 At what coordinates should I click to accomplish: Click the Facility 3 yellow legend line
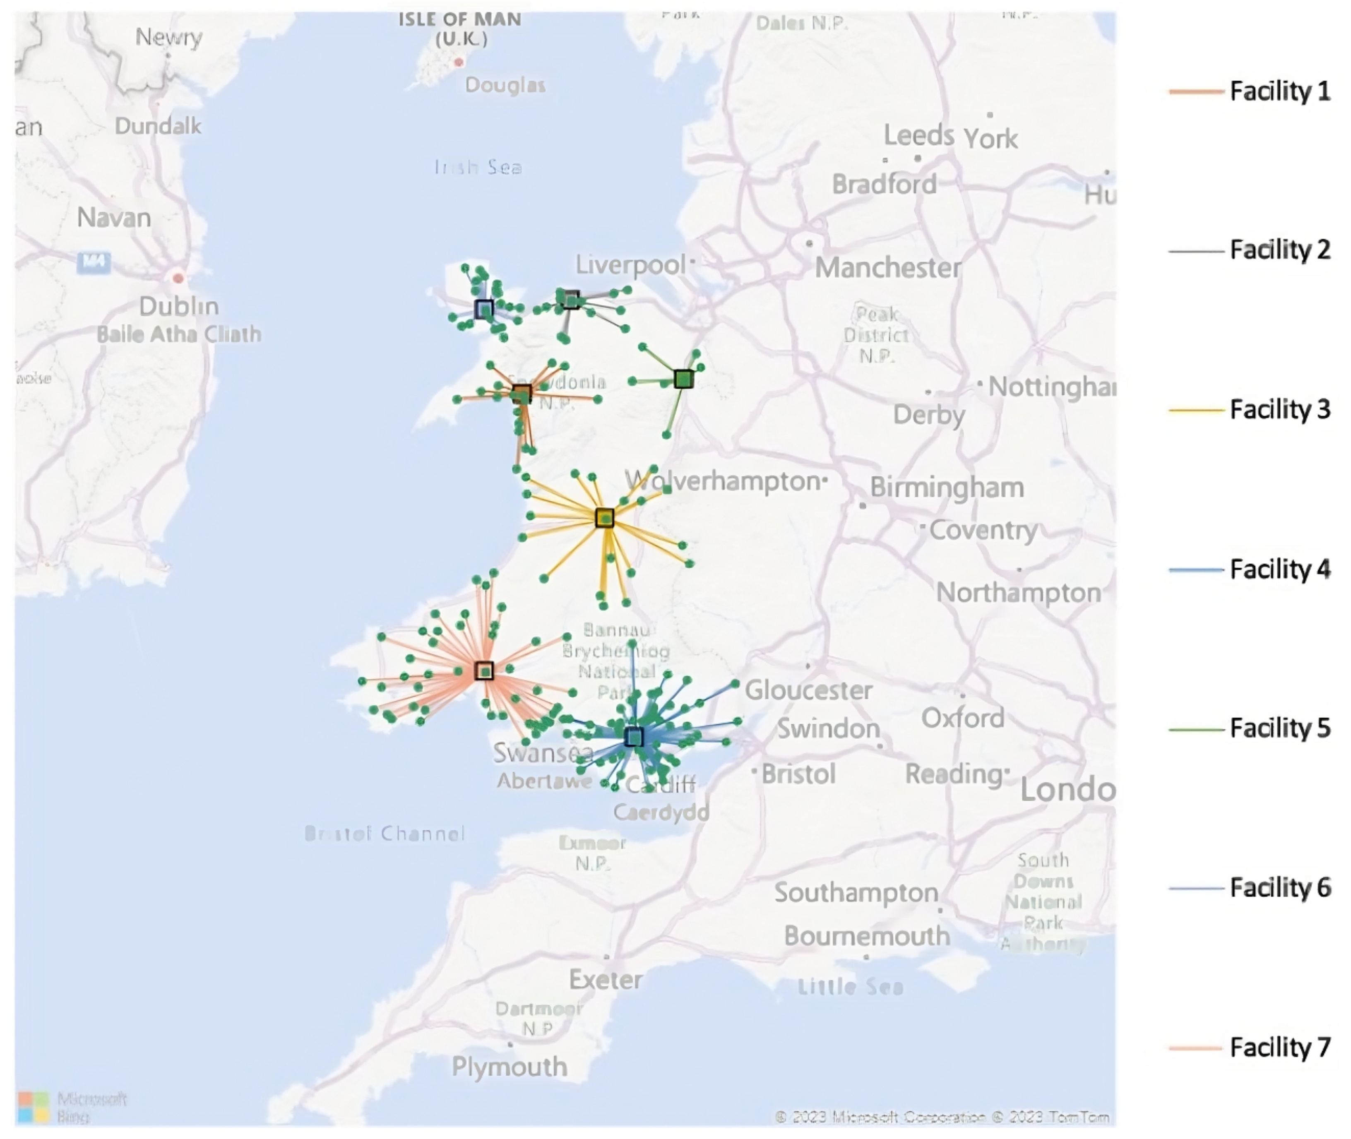coord(1196,410)
